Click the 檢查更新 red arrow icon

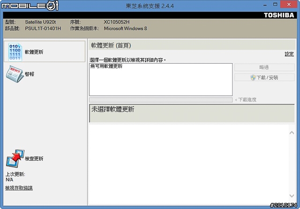15,158
